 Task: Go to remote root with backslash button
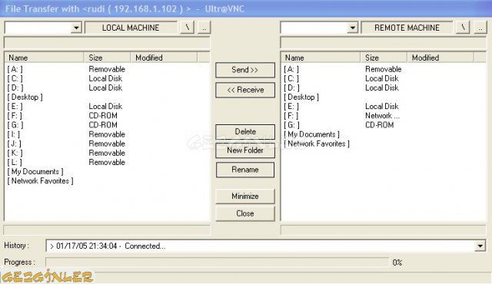point(463,28)
